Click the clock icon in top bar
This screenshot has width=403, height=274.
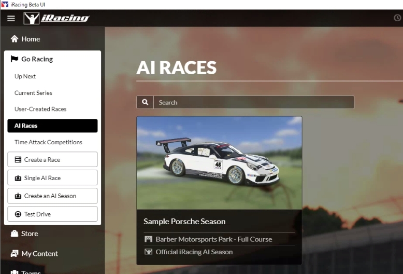397,18
